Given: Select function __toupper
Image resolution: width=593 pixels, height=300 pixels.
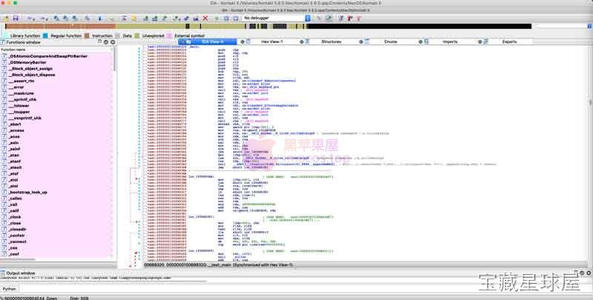Looking at the screenshot, I should coord(19,112).
